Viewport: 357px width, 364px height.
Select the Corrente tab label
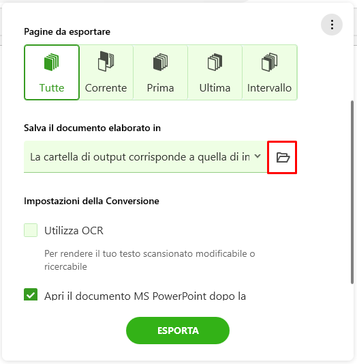[x=106, y=88]
